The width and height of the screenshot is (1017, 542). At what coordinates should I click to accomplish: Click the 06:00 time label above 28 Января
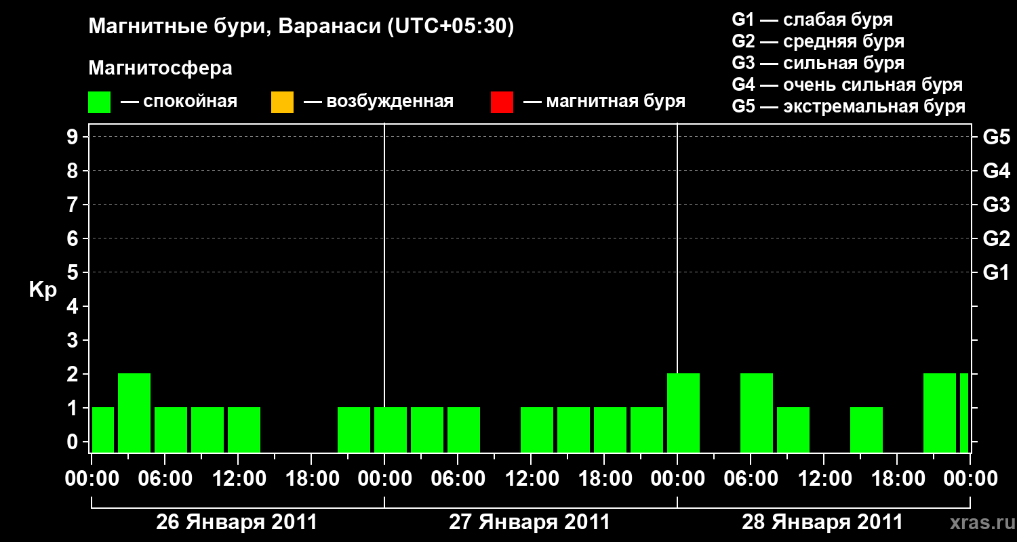coord(751,478)
